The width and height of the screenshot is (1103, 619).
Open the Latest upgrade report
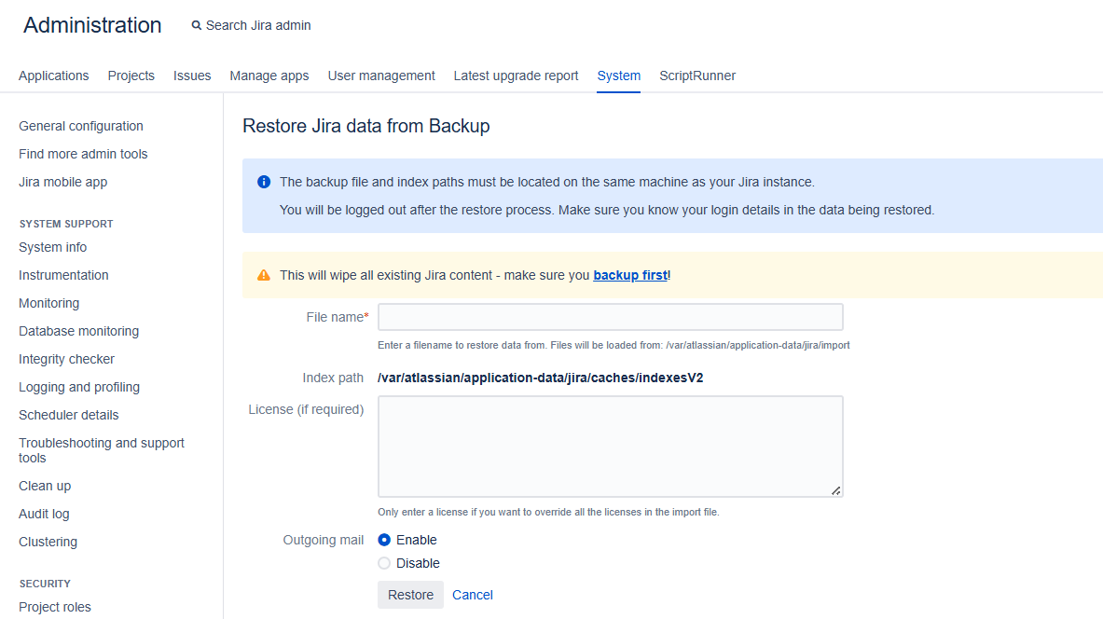pyautogui.click(x=516, y=76)
